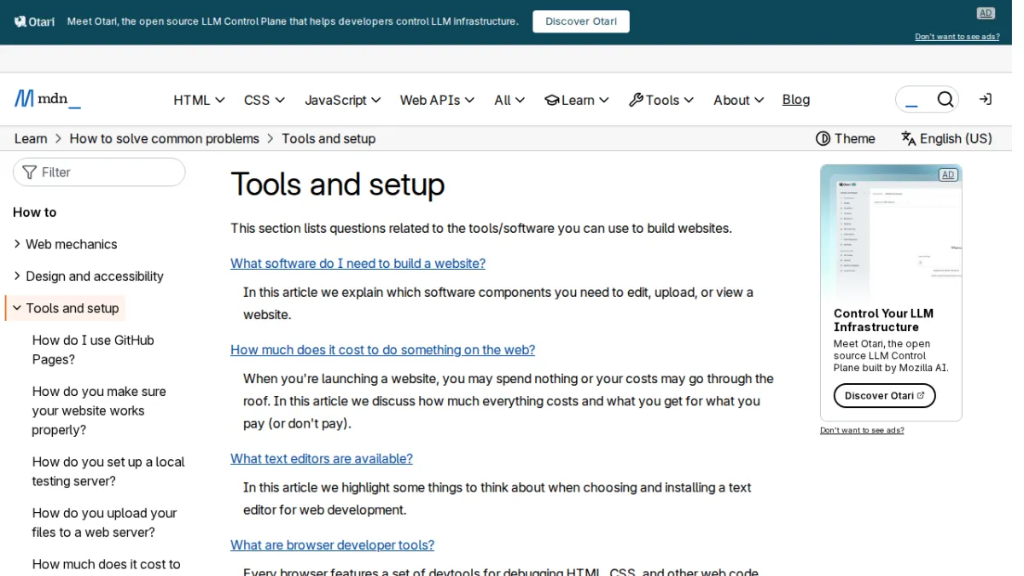The height and width of the screenshot is (576, 1024).
Task: Expand the Web mechanics sidebar section
Action: (65, 244)
